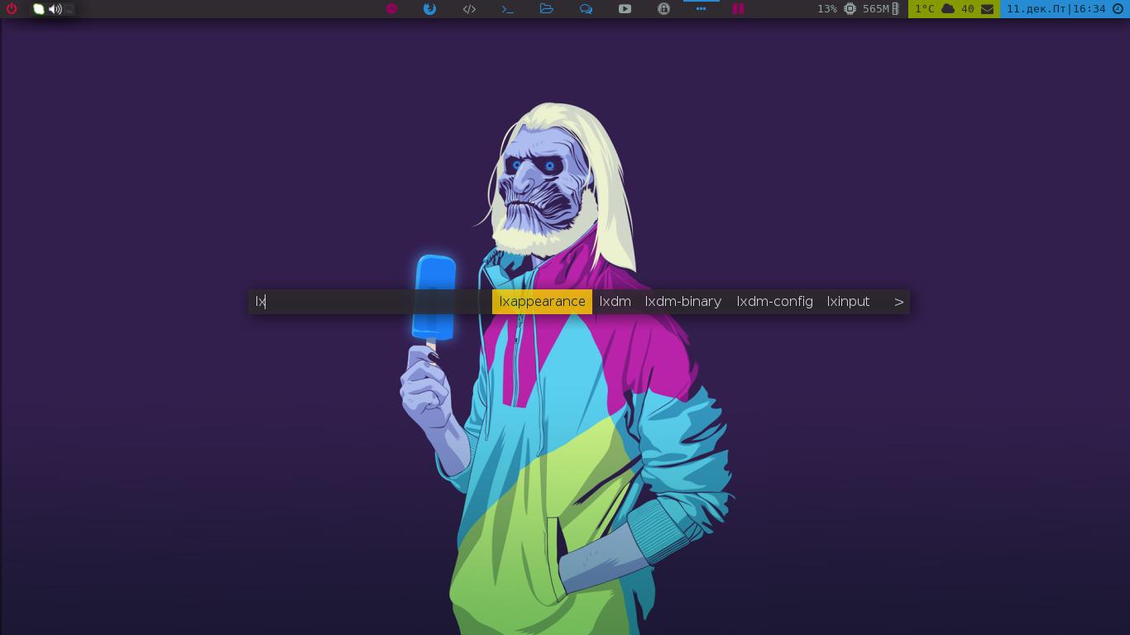Click the clock icon beside the time
The width and height of the screenshot is (1130, 635).
[1118, 9]
